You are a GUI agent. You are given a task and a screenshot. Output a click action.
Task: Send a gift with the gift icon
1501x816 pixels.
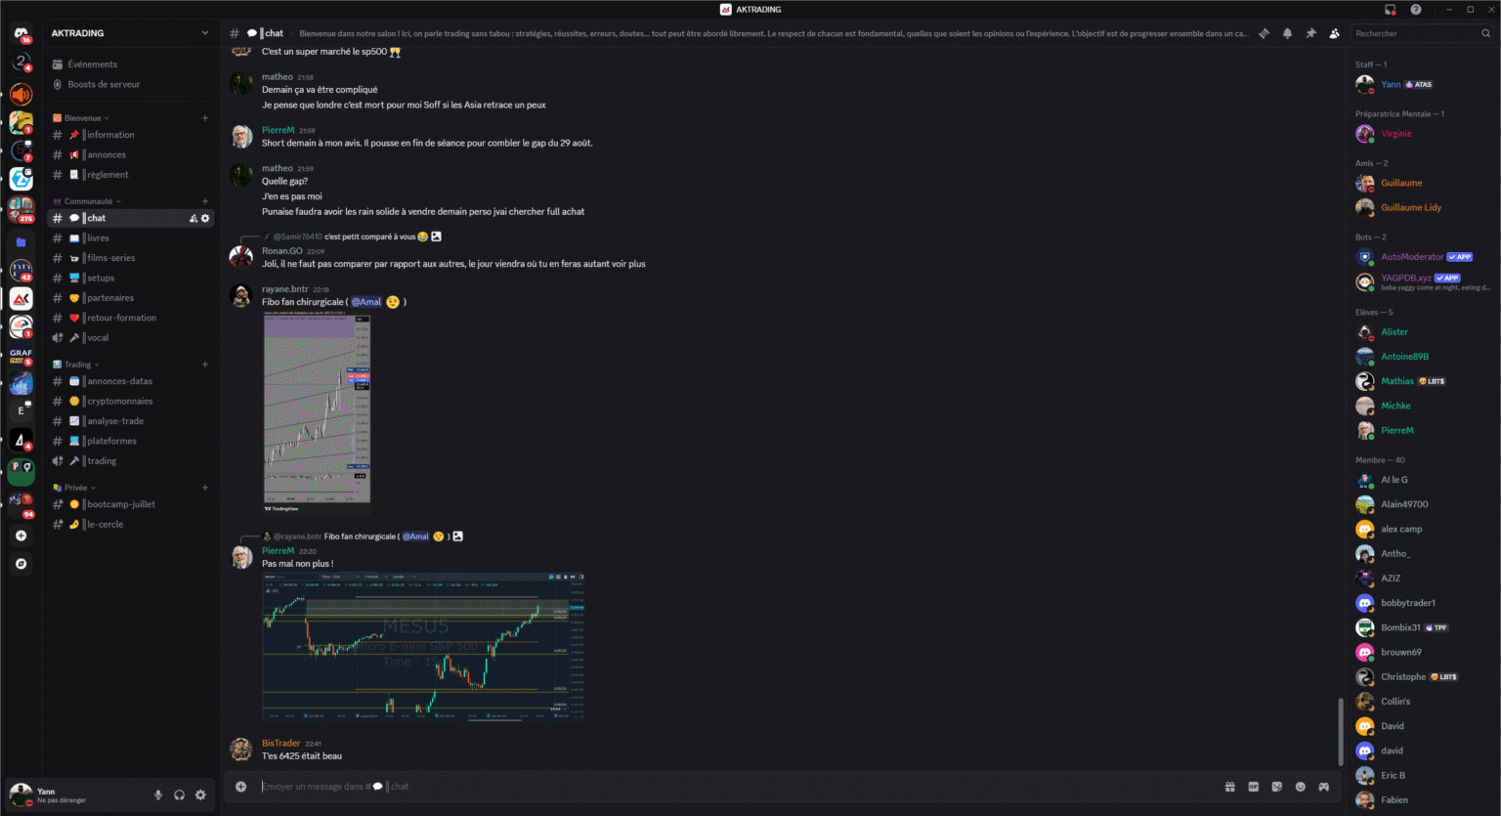coord(1229,786)
